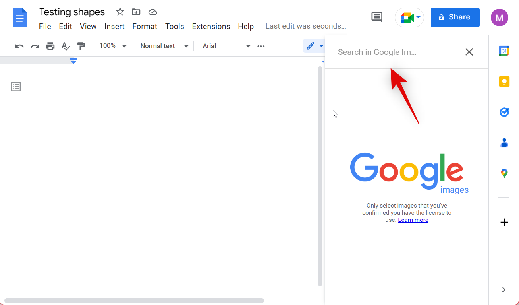Open the View menu
Image resolution: width=519 pixels, height=305 pixels.
click(88, 27)
